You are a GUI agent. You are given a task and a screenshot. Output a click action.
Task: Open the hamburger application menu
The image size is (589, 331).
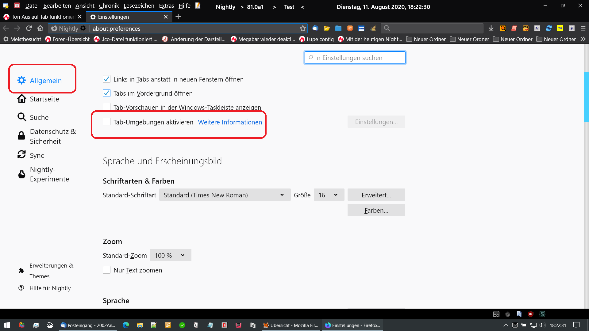(x=583, y=28)
